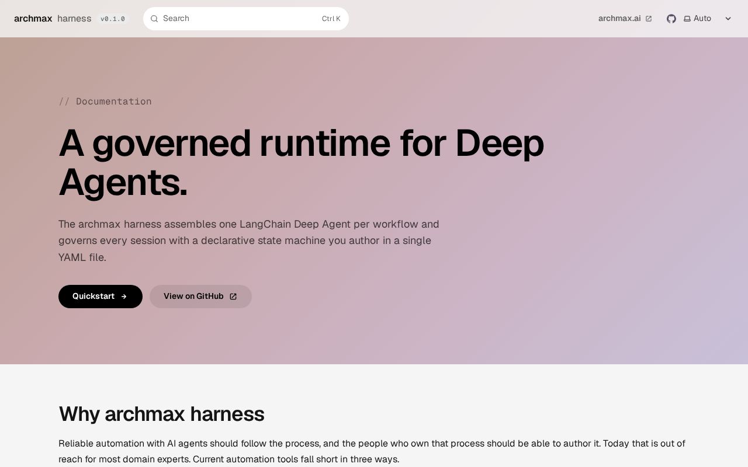
Task: Focus the Search input field
Action: [x=246, y=19]
